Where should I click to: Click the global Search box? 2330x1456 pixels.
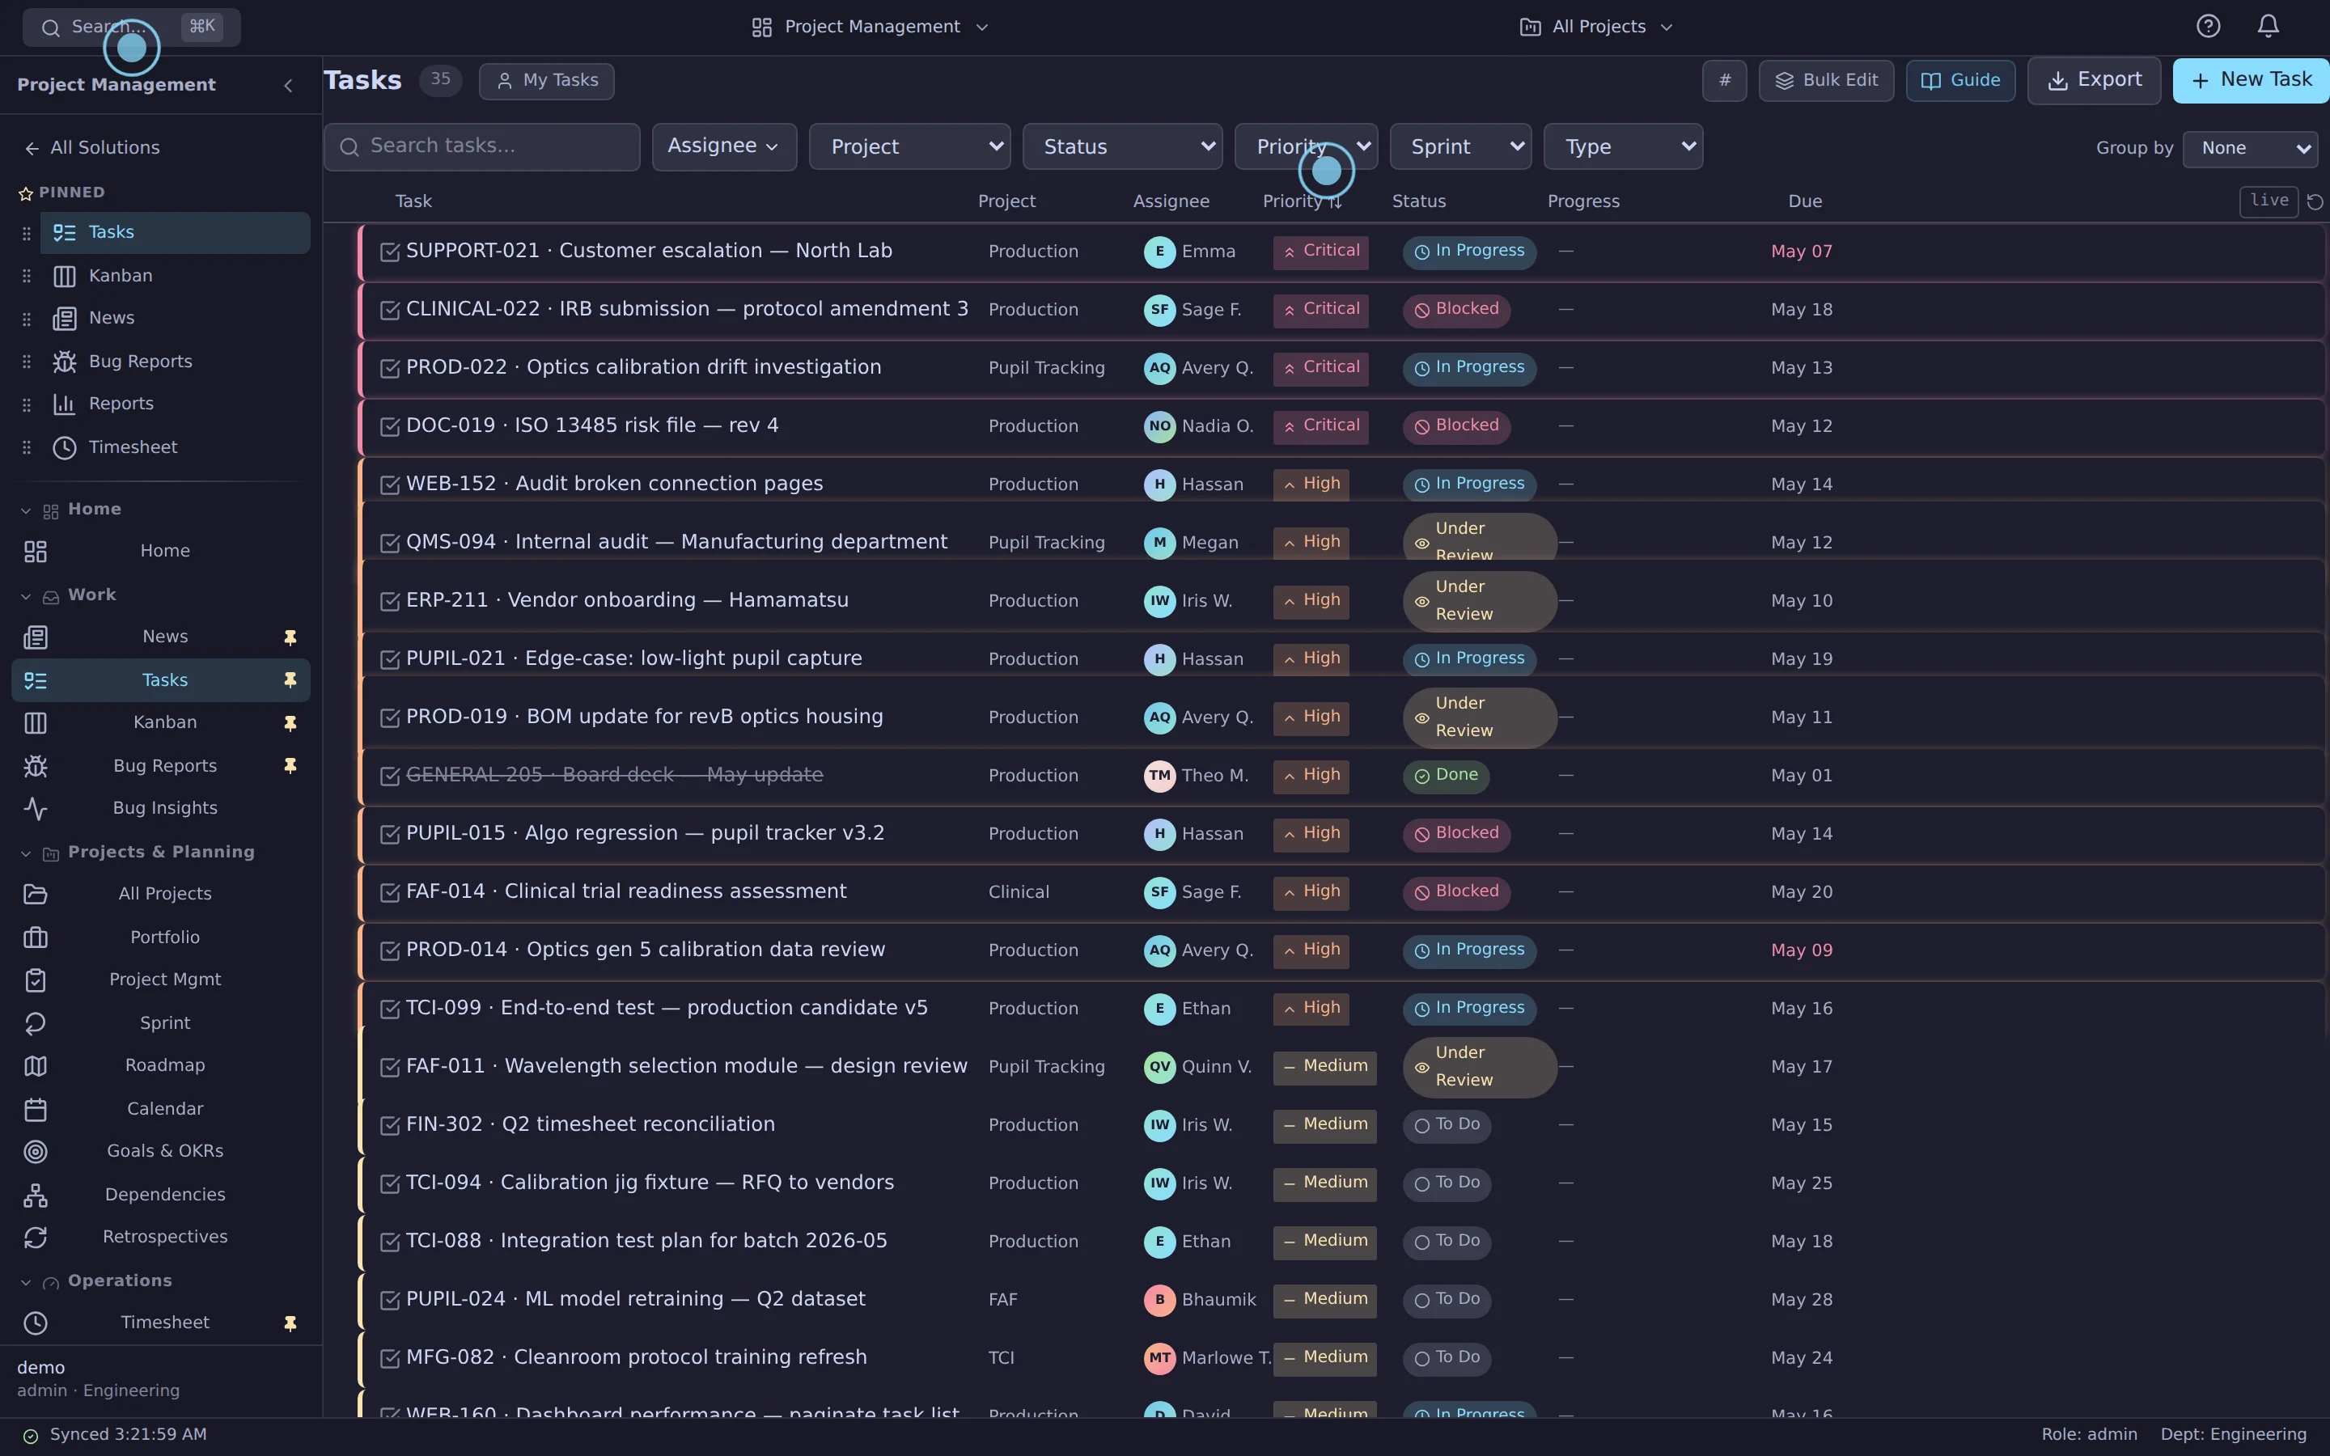132,27
